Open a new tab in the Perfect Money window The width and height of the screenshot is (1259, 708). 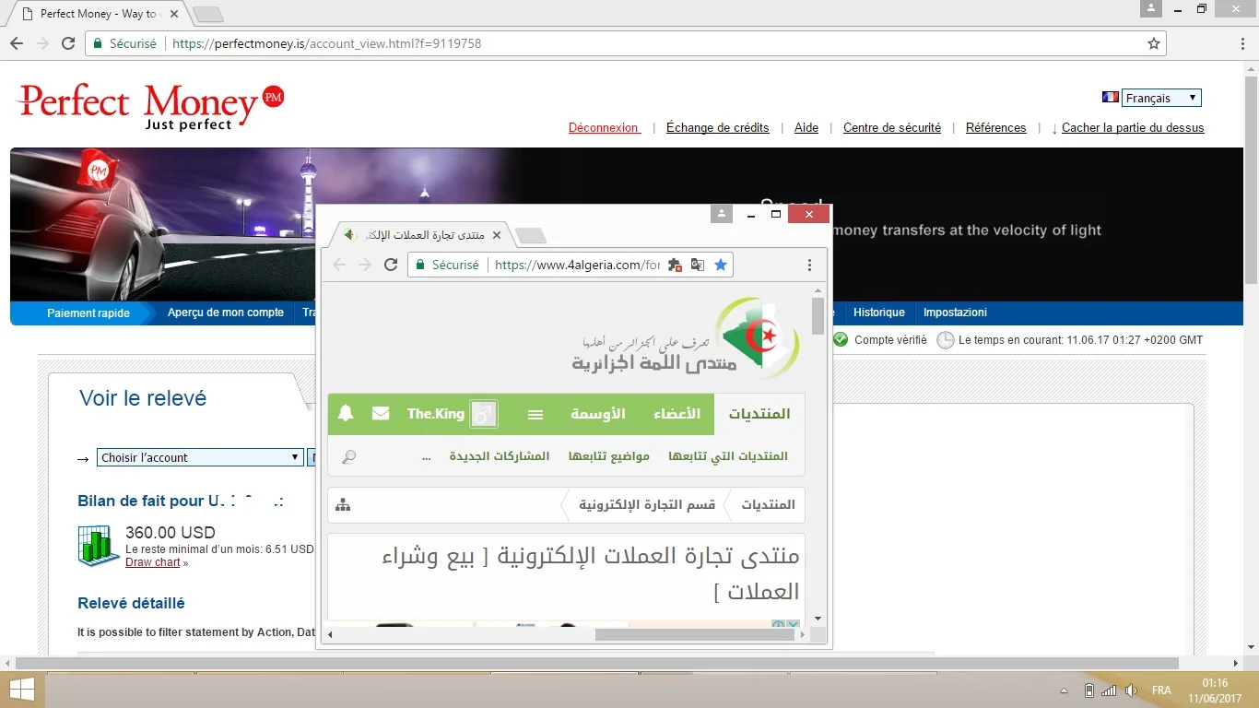[208, 14]
